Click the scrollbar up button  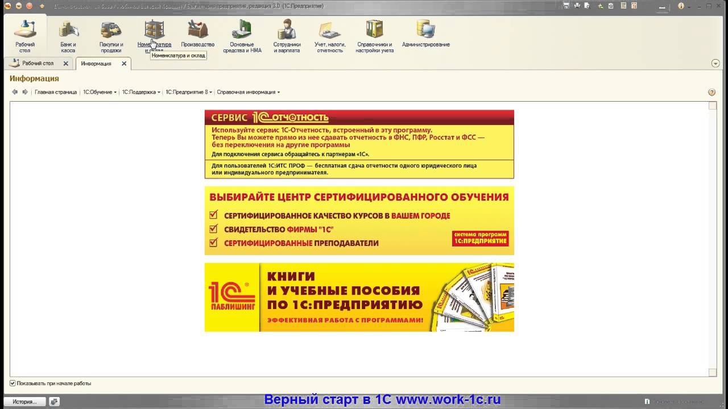(713, 106)
